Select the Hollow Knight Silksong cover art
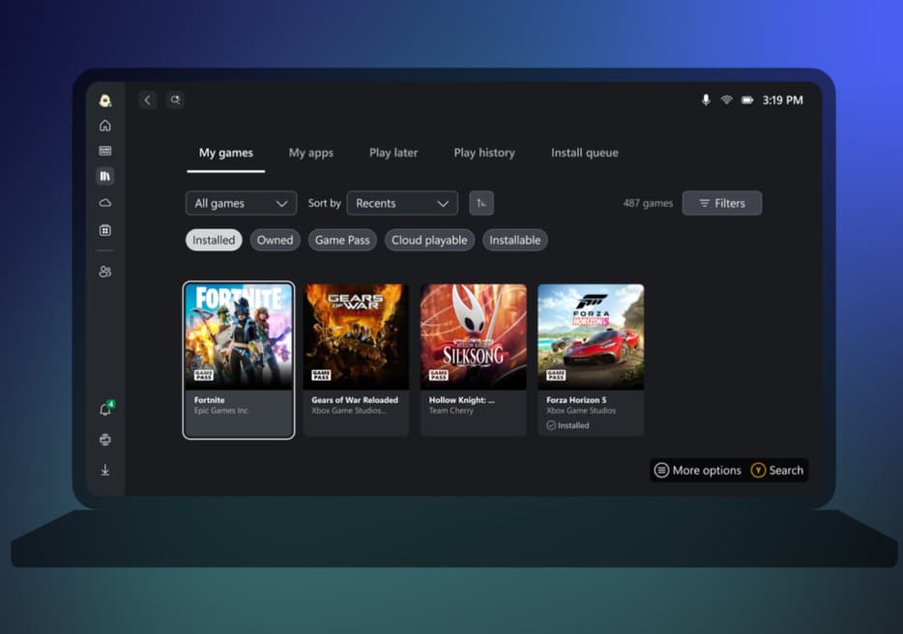This screenshot has width=903, height=634. pyautogui.click(x=474, y=336)
